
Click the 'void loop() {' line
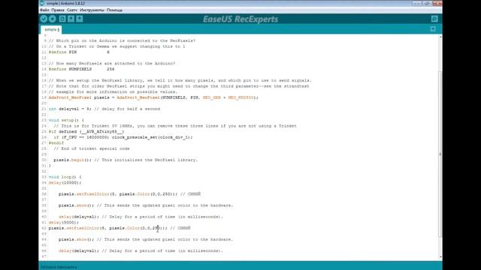tap(65, 177)
